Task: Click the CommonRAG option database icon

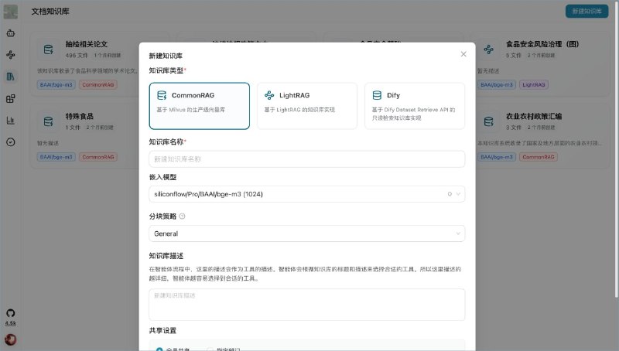Action: pyautogui.click(x=162, y=95)
